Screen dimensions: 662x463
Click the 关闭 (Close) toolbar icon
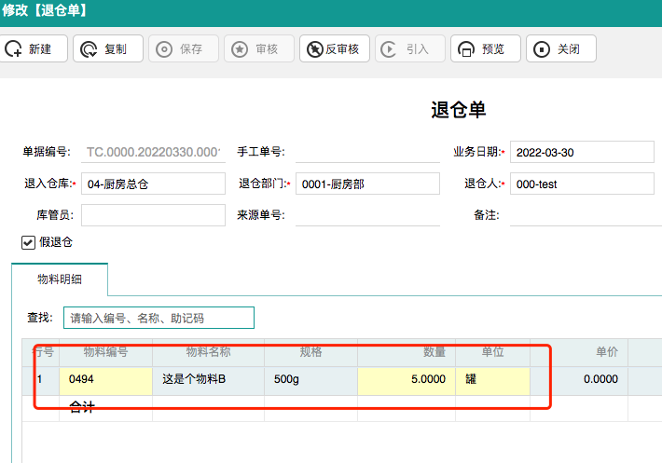coord(541,49)
